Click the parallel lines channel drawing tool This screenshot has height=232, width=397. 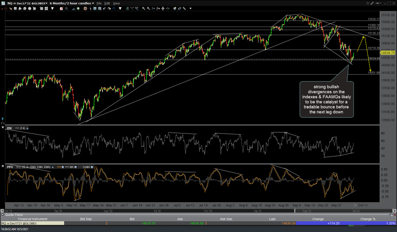pos(137,8)
